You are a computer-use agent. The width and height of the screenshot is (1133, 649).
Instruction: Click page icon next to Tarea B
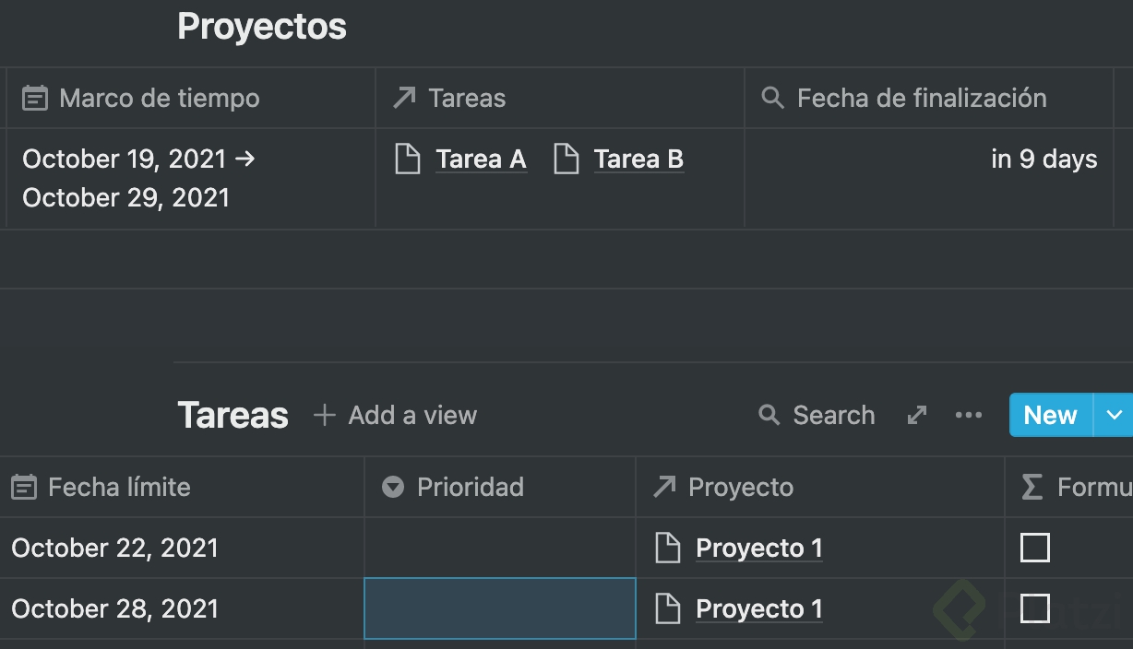(x=566, y=159)
